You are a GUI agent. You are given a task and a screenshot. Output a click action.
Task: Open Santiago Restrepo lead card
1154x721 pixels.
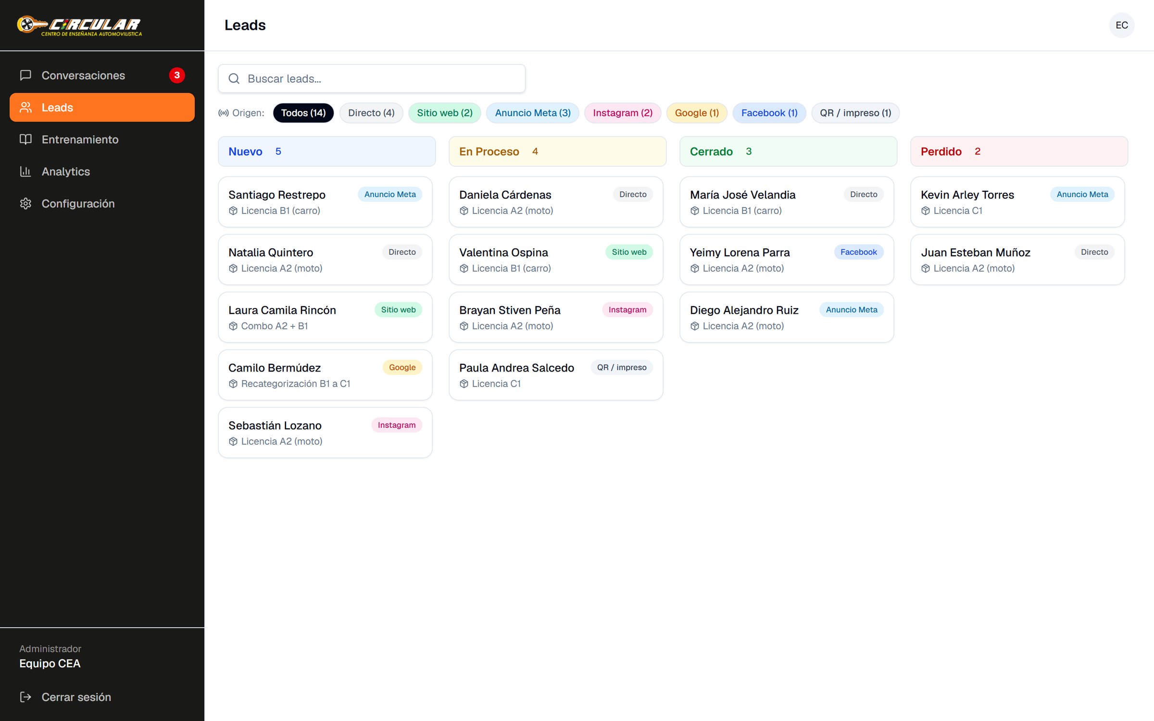click(x=325, y=202)
